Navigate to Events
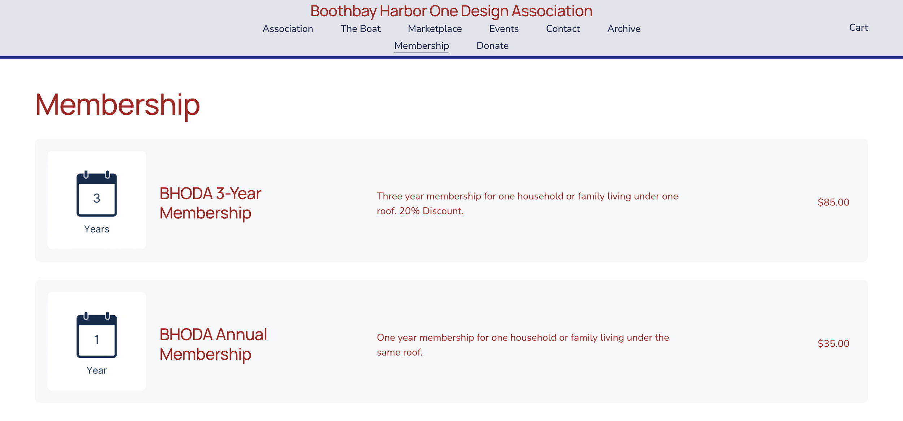This screenshot has height=421, width=903. [504, 29]
